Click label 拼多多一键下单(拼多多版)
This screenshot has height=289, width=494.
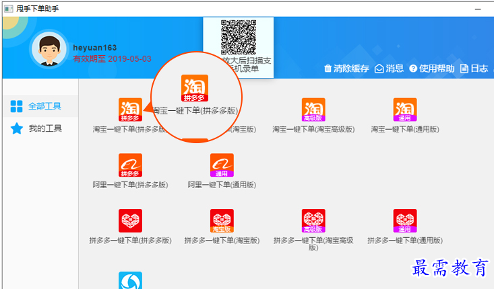[x=130, y=241]
